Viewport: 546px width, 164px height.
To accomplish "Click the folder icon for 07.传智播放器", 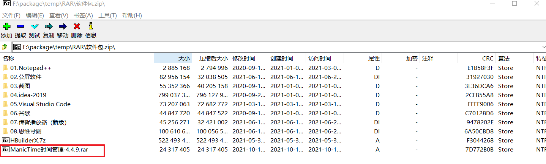I will 5,122.
